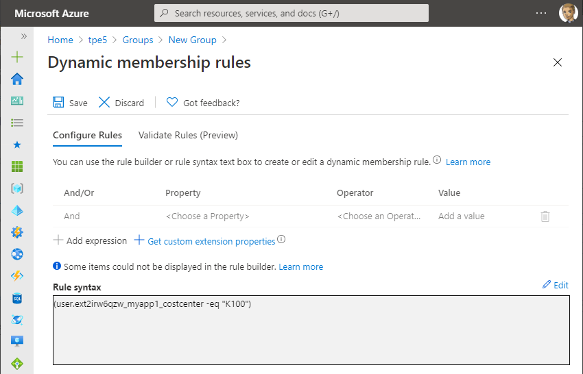Open the Choose a Property dropdown
The height and width of the screenshot is (374, 583).
(x=207, y=216)
